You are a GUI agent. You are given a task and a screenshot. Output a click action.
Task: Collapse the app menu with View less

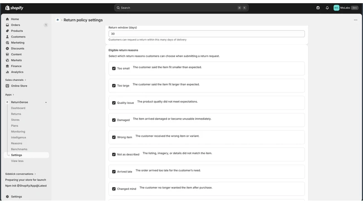click(17, 161)
